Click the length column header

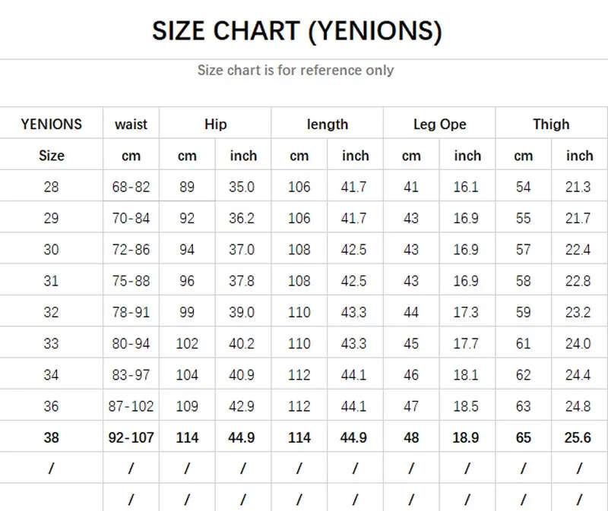328,125
